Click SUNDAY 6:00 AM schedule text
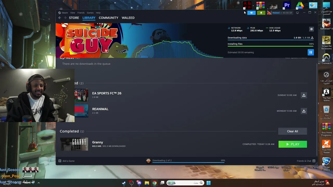 287,95
